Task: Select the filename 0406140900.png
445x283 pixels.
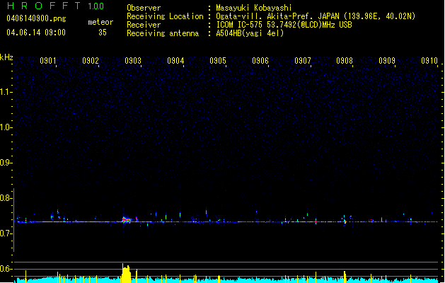Action: 36,18
